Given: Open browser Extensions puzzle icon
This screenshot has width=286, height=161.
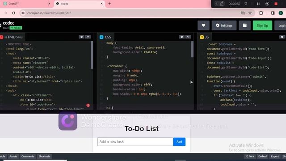Looking at the screenshot, I should click(261, 13).
